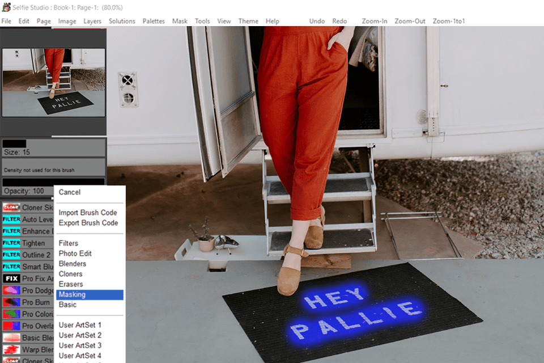
Task: Select the Pro Dodge brush icon
Action: coord(11,290)
